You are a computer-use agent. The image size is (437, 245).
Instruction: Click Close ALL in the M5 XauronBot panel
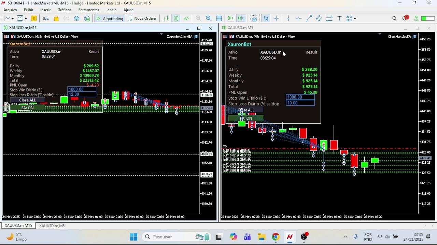(x=246, y=110)
